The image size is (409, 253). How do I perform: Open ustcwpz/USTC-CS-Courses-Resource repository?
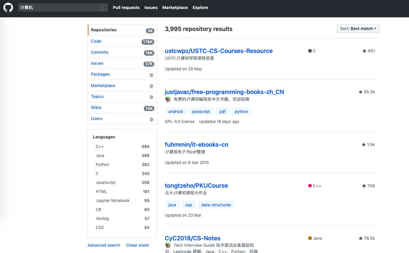click(219, 51)
